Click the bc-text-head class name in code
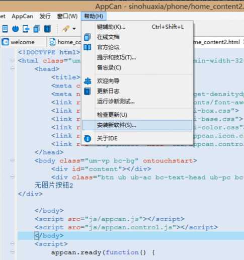The height and width of the screenshot is (260, 244). 181,178
